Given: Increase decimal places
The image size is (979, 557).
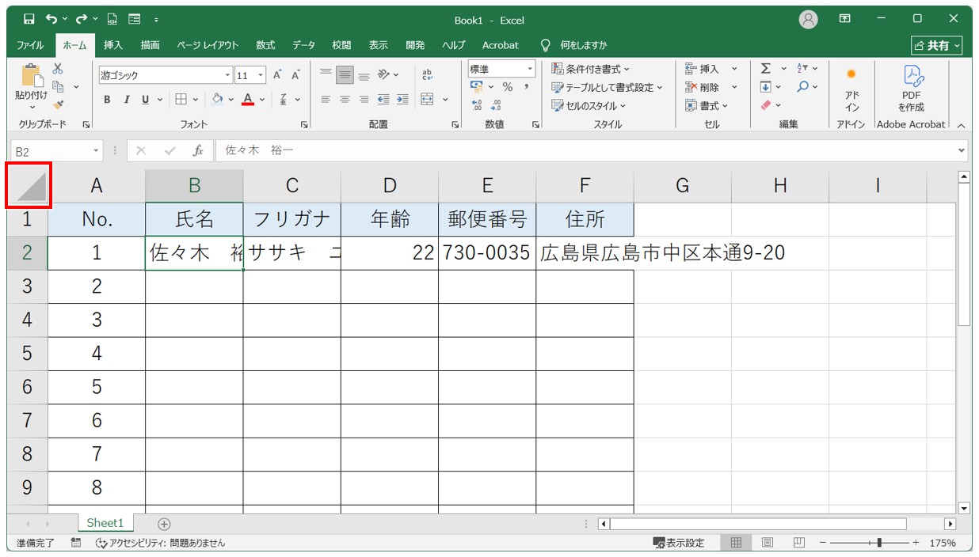Looking at the screenshot, I should pos(477,105).
